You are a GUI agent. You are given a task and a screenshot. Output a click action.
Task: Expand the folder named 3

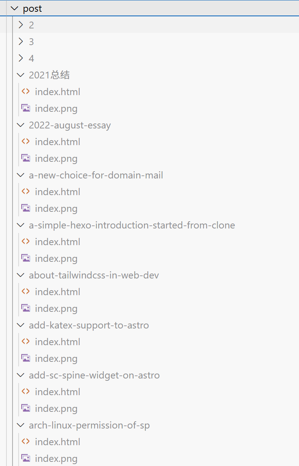(21, 42)
